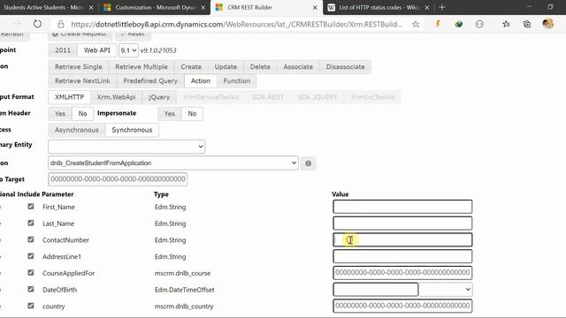Click the browser address bar URL
566x318 pixels.
(236, 24)
